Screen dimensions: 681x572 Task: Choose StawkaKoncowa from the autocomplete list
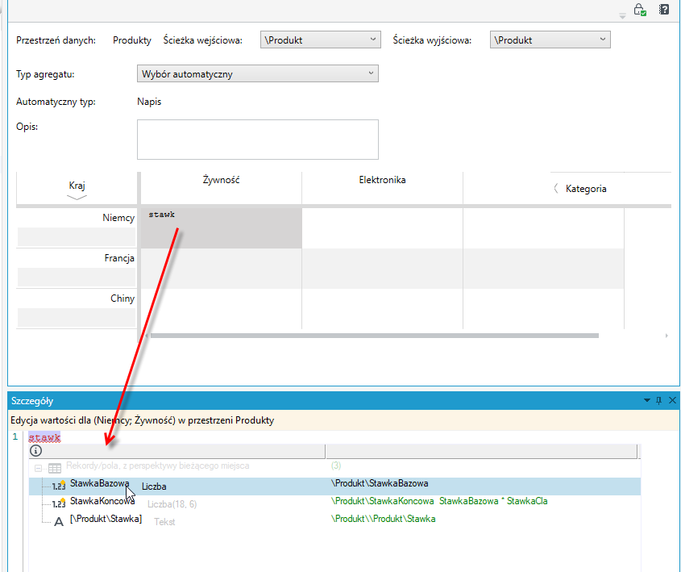(x=334, y=503)
